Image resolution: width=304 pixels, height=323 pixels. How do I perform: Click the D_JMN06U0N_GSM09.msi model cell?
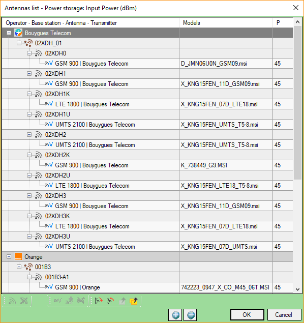[x=226, y=64]
